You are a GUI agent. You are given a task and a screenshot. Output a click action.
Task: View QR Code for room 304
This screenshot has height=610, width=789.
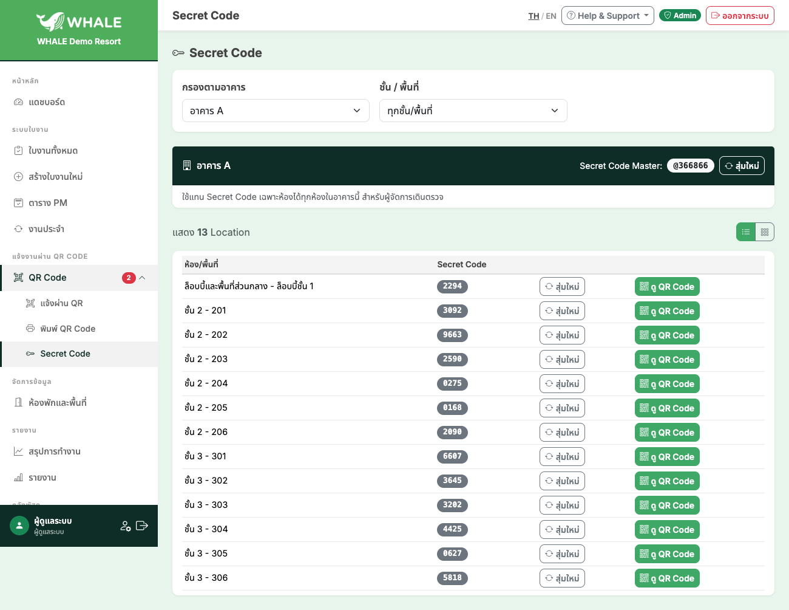click(x=667, y=530)
